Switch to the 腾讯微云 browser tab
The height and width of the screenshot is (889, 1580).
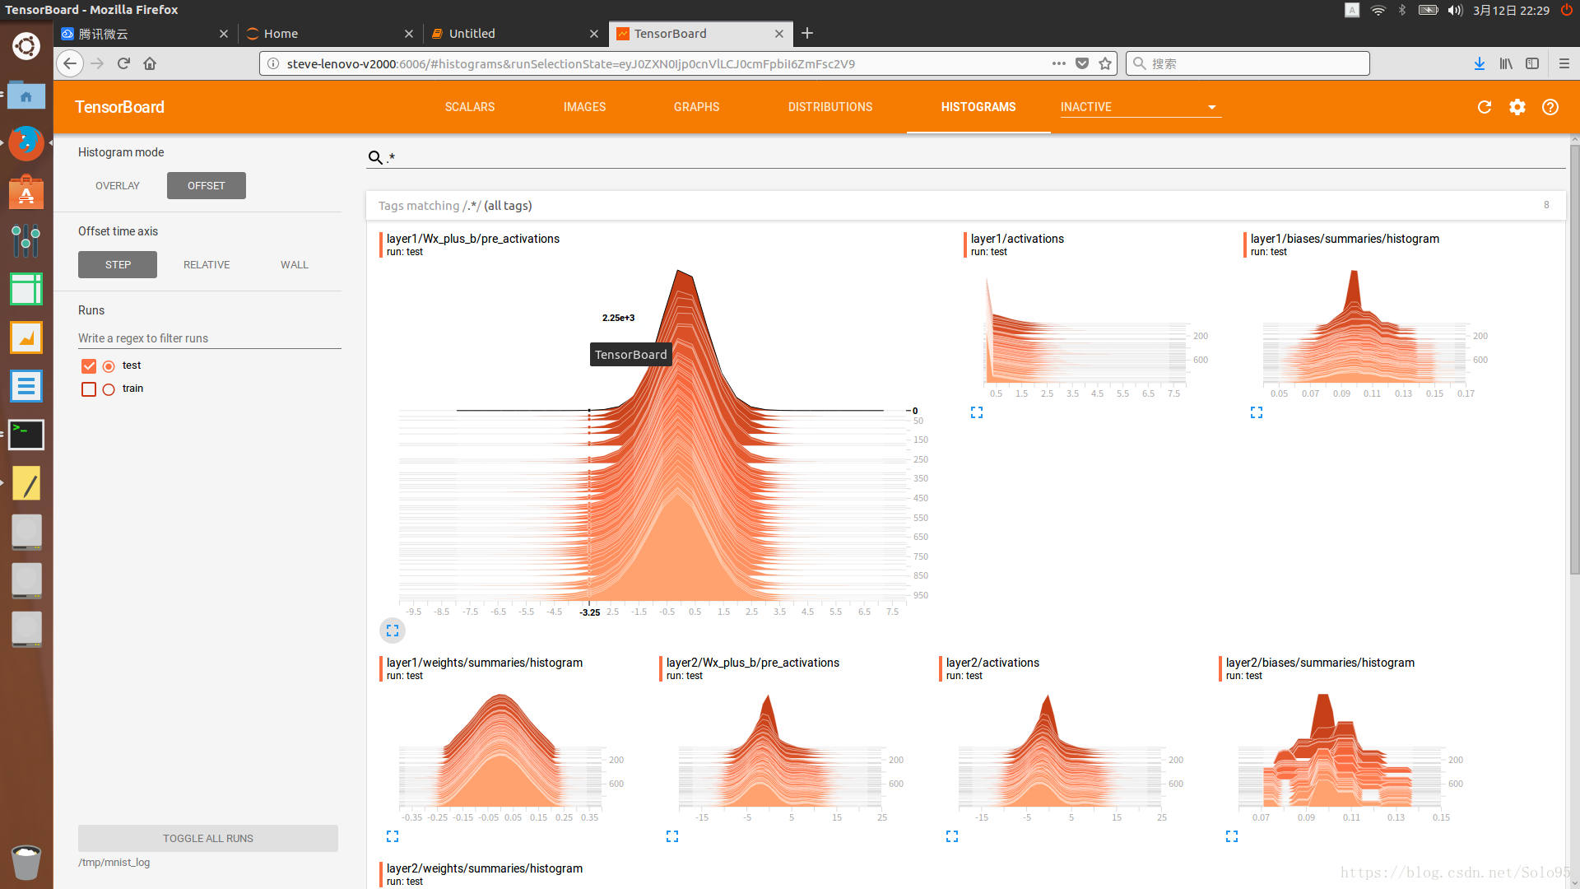pos(145,34)
